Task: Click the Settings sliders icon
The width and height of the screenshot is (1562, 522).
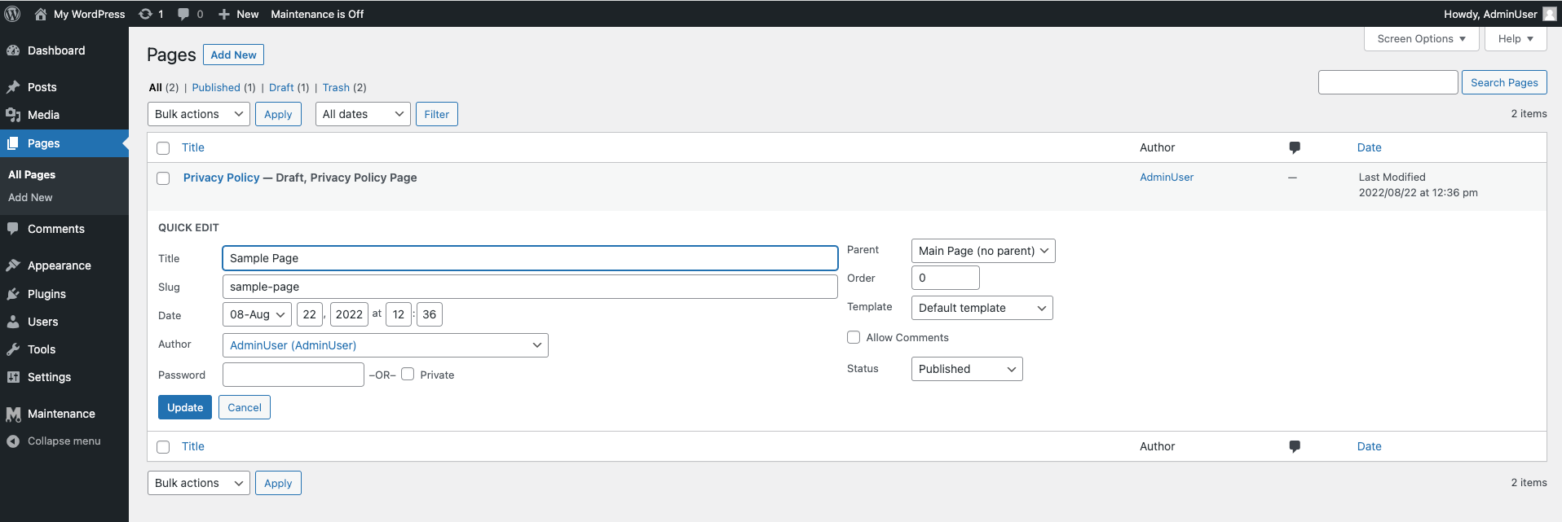Action: (x=13, y=377)
